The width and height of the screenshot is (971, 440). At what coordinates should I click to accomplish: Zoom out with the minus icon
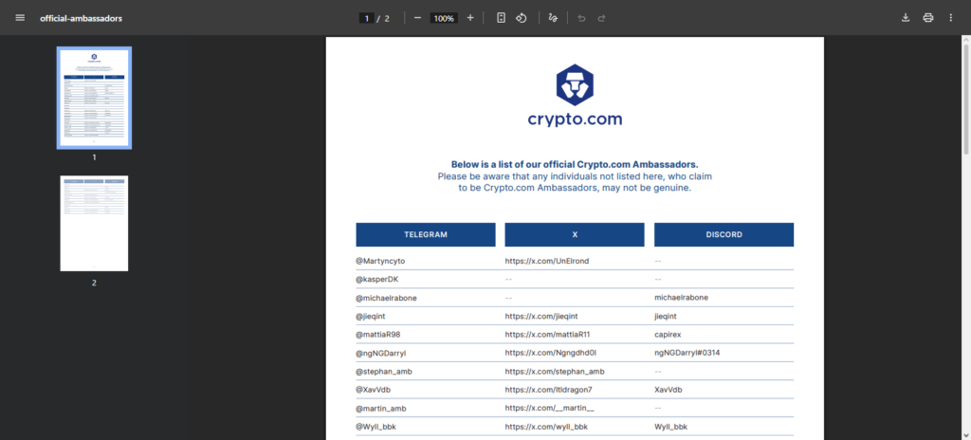pos(417,18)
